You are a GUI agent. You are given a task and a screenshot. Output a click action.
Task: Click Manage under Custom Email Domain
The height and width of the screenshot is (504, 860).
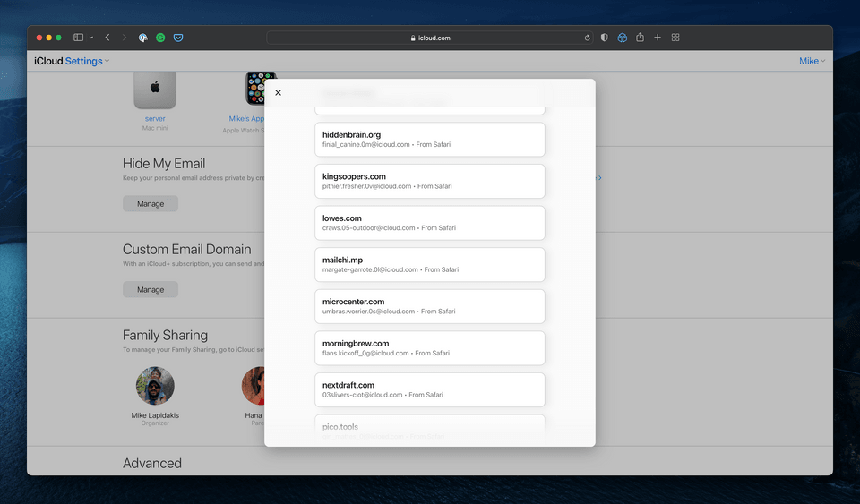[150, 289]
